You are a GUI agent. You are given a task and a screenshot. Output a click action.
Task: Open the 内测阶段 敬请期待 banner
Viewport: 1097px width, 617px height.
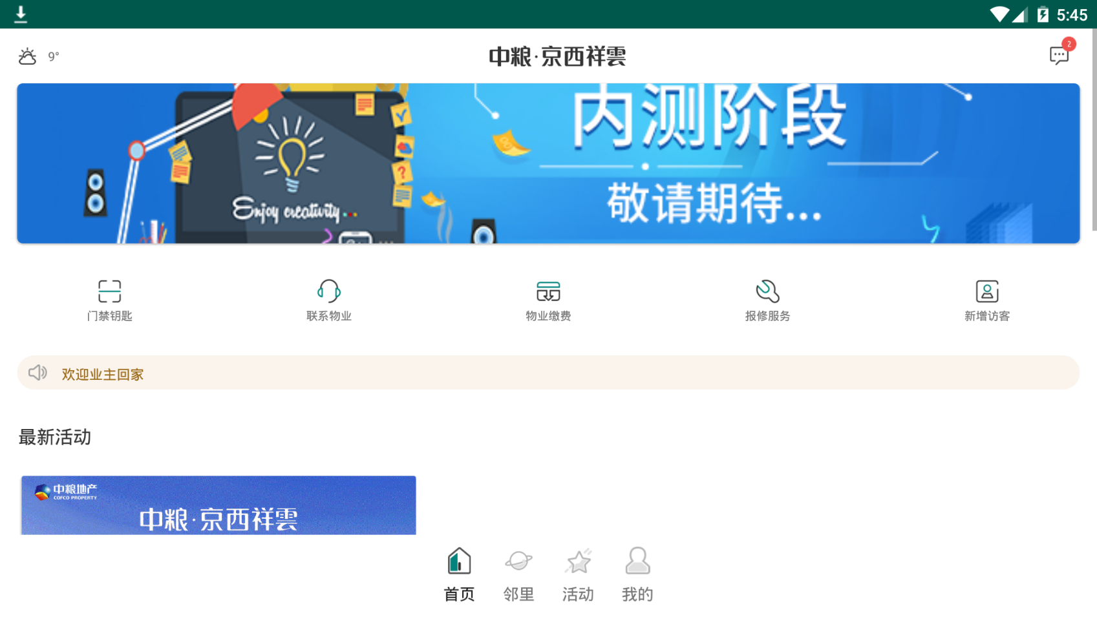[x=548, y=163]
